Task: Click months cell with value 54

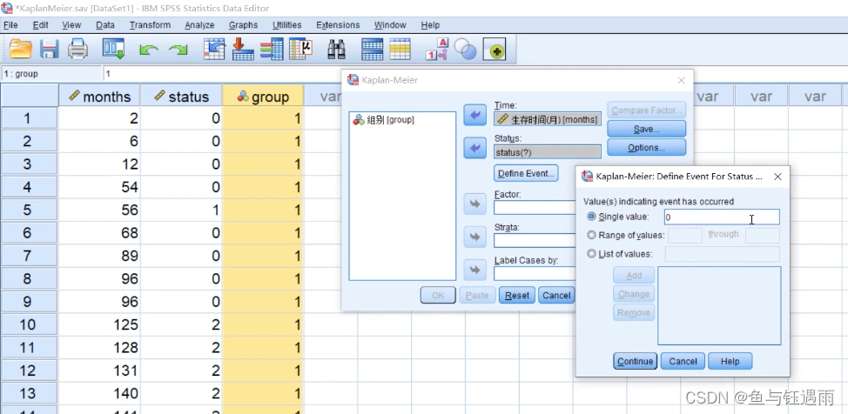Action: pos(99,187)
